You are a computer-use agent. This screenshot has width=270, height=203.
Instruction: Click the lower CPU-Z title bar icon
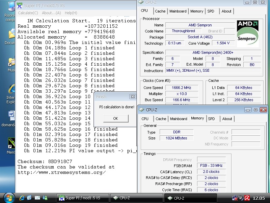(x=141, y=110)
